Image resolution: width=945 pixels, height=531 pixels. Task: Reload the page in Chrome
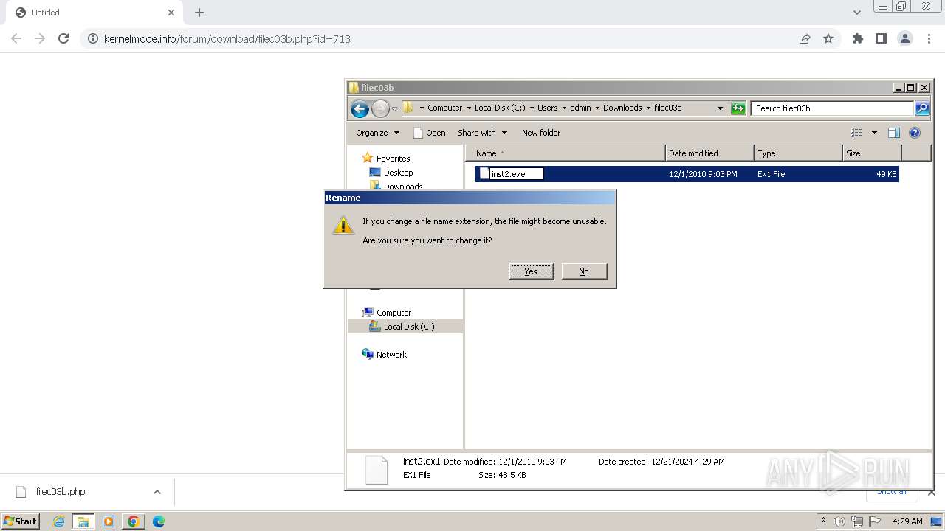[63, 38]
